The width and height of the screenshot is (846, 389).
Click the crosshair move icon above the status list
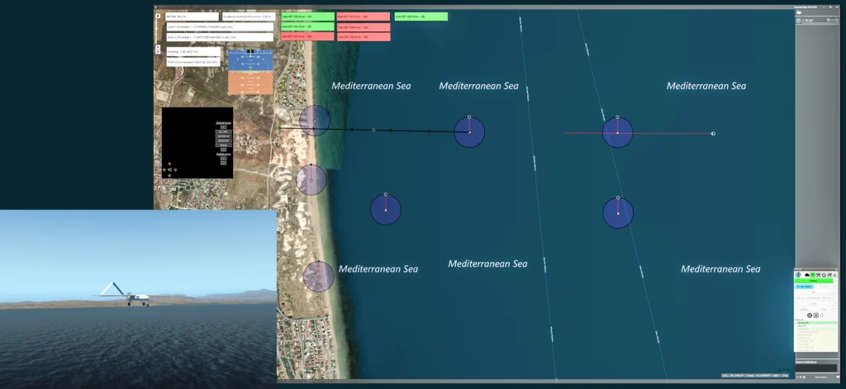[822, 315]
